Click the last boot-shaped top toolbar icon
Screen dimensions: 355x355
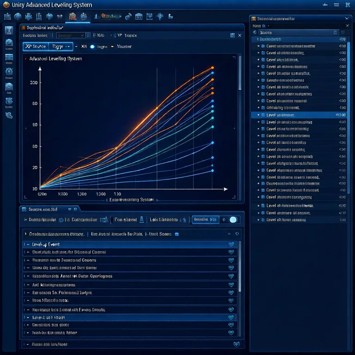pos(171,16)
